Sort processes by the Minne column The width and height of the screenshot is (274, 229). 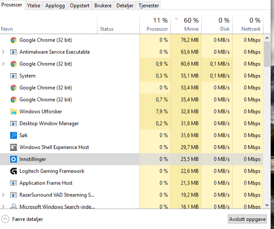(x=186, y=25)
